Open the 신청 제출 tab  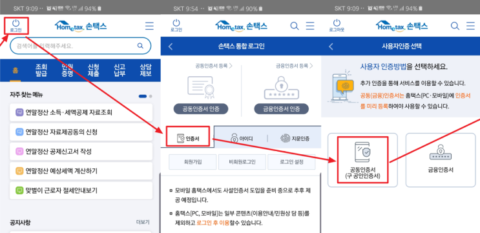pos(94,70)
